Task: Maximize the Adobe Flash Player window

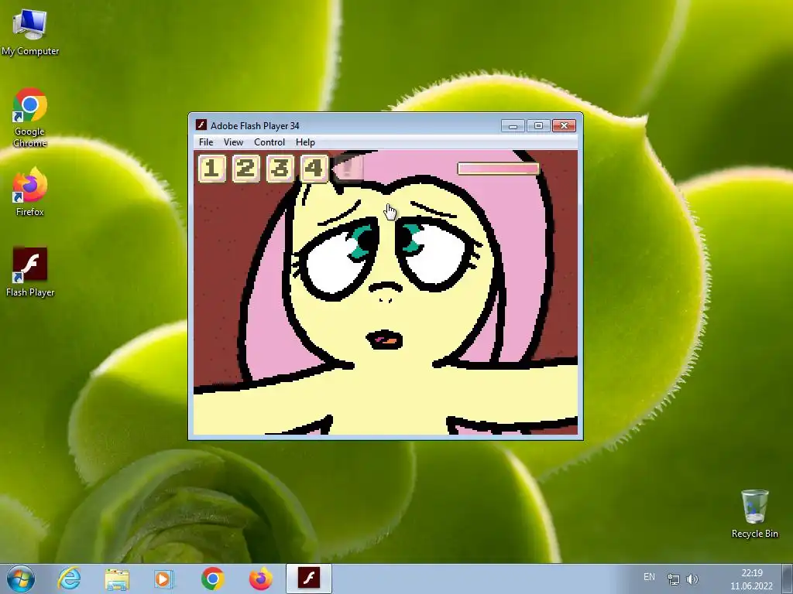Action: [x=538, y=125]
